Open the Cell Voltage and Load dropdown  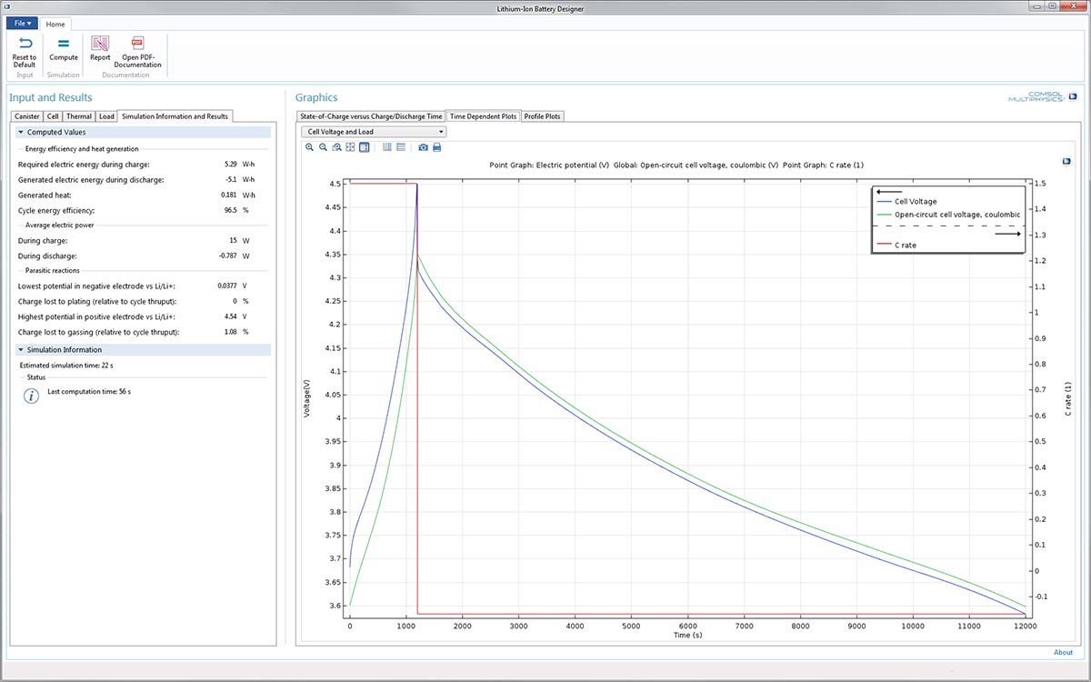[374, 132]
